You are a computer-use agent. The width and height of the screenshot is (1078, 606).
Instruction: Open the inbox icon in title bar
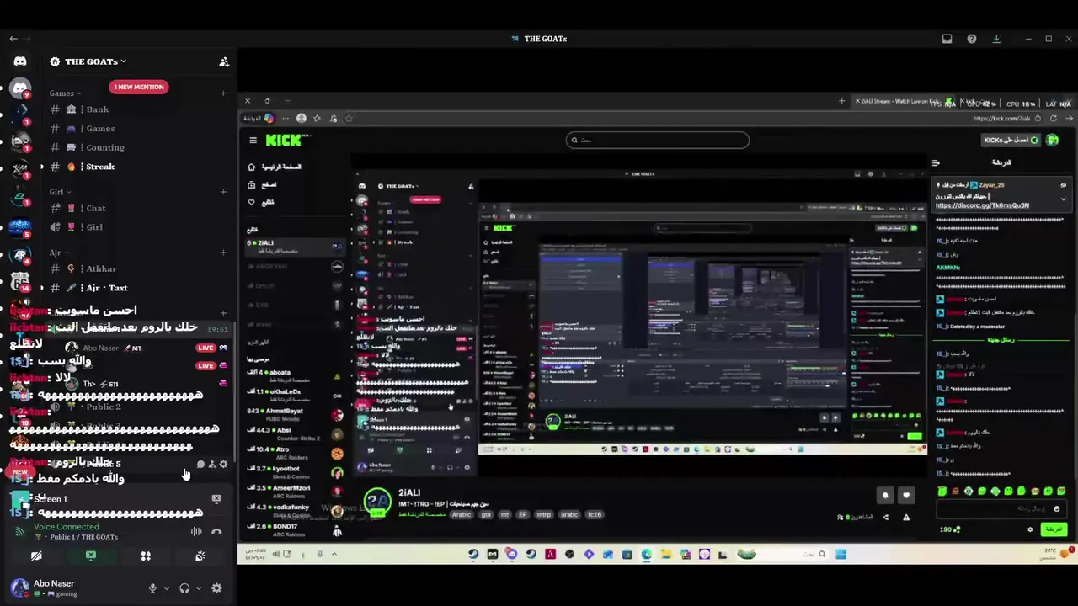coord(947,39)
